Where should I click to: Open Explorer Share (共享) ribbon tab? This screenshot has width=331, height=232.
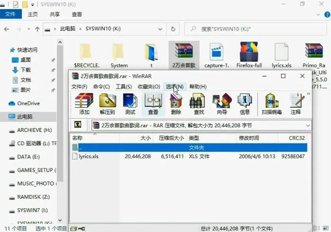click(55, 14)
